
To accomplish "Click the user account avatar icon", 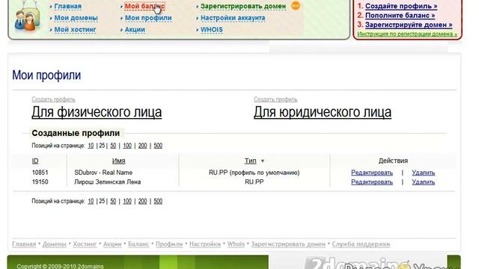I will click(x=27, y=17).
